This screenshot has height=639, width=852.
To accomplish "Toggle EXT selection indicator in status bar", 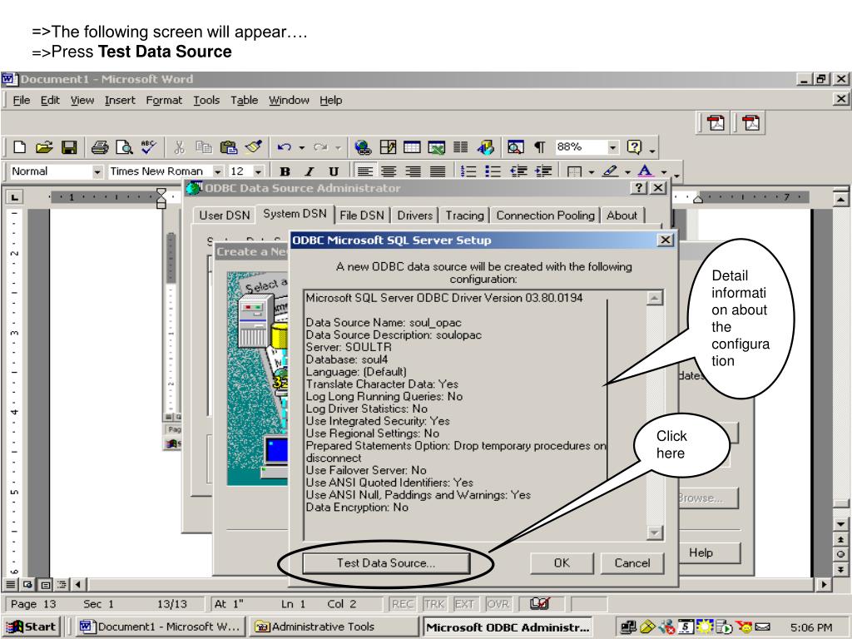I will (464, 604).
